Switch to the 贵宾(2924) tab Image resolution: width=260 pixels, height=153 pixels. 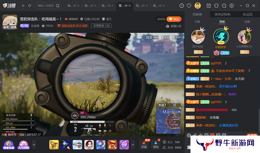[222, 15]
